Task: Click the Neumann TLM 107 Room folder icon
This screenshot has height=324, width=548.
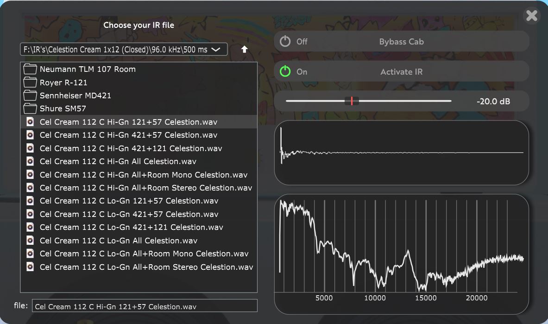Action: pyautogui.click(x=30, y=69)
